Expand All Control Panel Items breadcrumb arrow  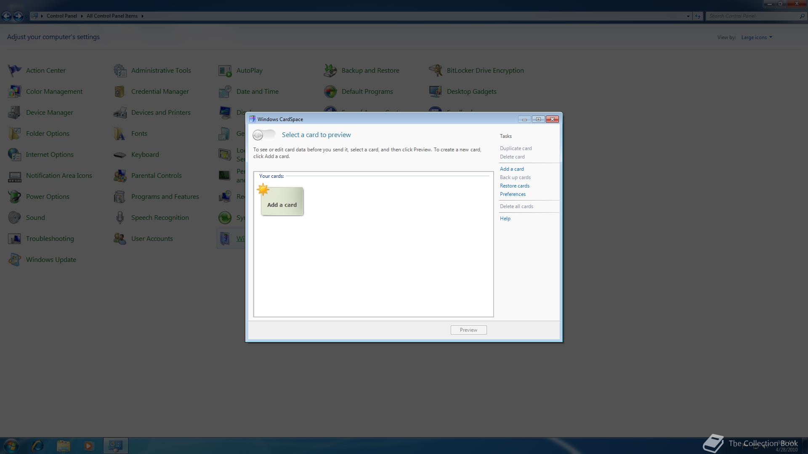click(142, 16)
